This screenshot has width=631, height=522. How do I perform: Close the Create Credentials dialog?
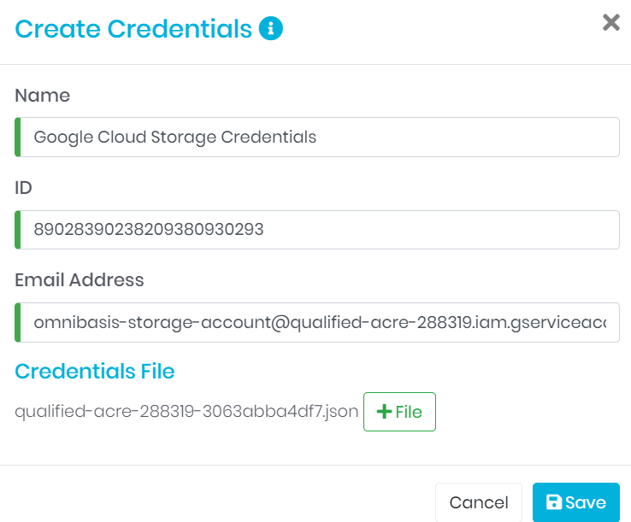(x=610, y=22)
